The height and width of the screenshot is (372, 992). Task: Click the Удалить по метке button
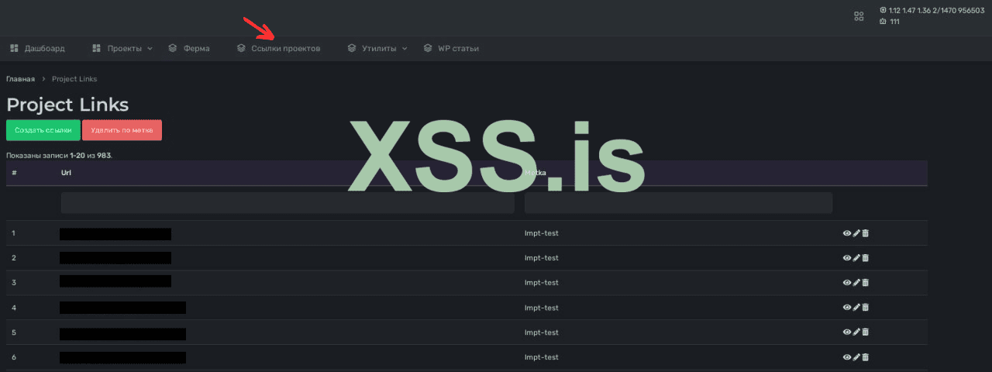coord(122,130)
